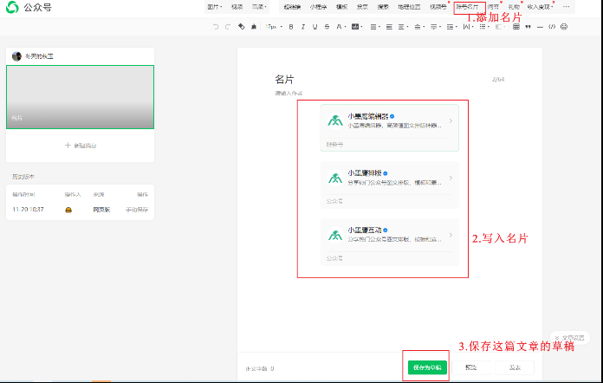This screenshot has height=383, width=603.
Task: Insert a blockquote with the quote icon
Action: pos(528,27)
